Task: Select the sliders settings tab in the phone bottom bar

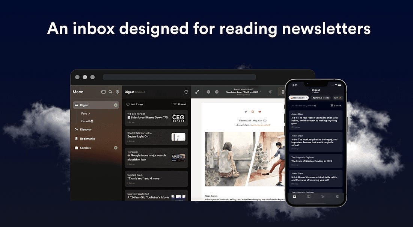Action: (337, 197)
